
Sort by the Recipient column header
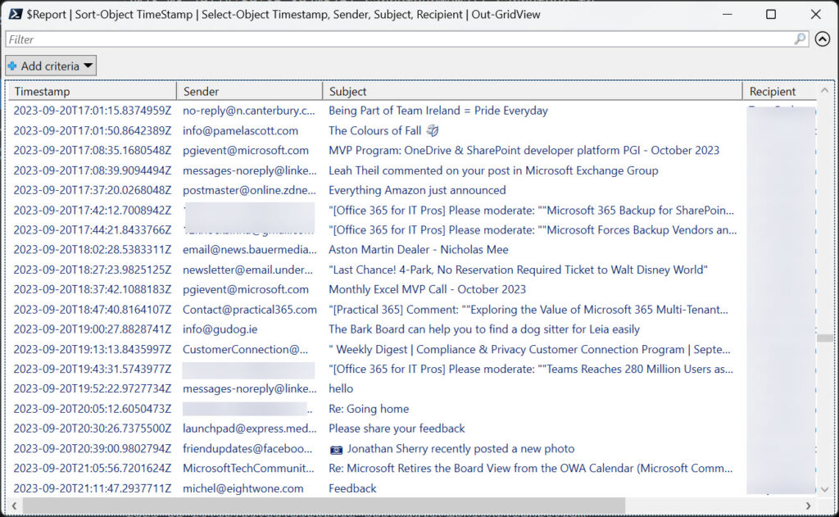pyautogui.click(x=779, y=92)
